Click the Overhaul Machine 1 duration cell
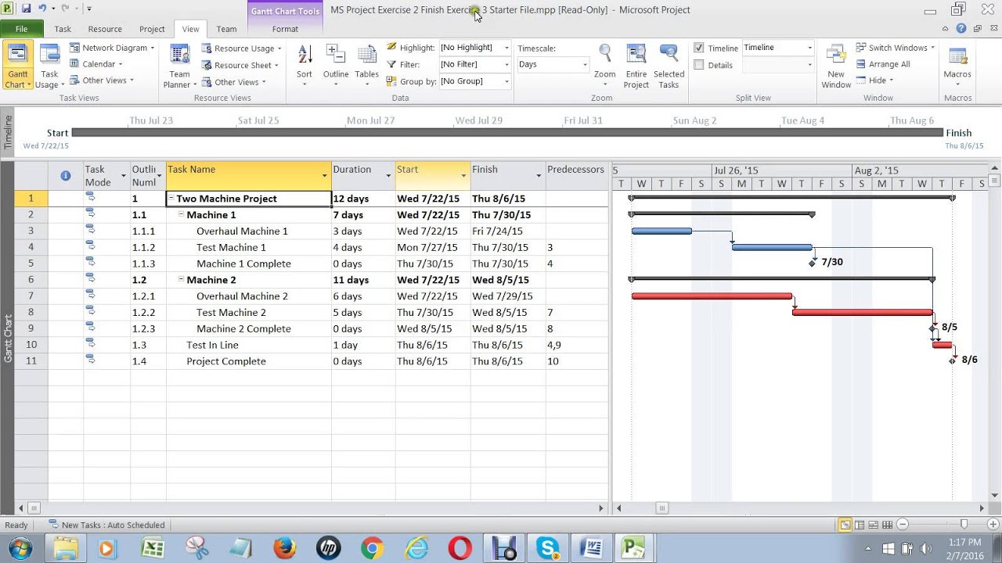1002x563 pixels. point(363,231)
